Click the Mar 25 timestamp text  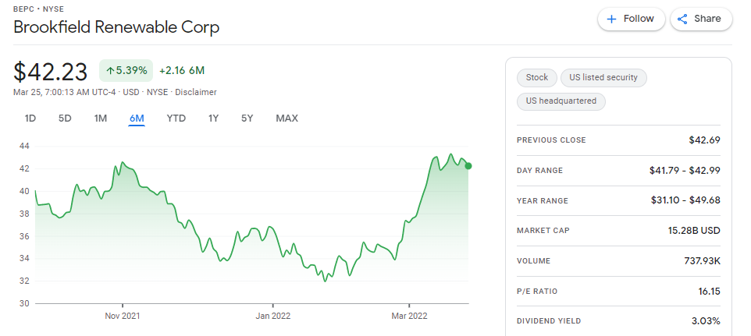[65, 92]
